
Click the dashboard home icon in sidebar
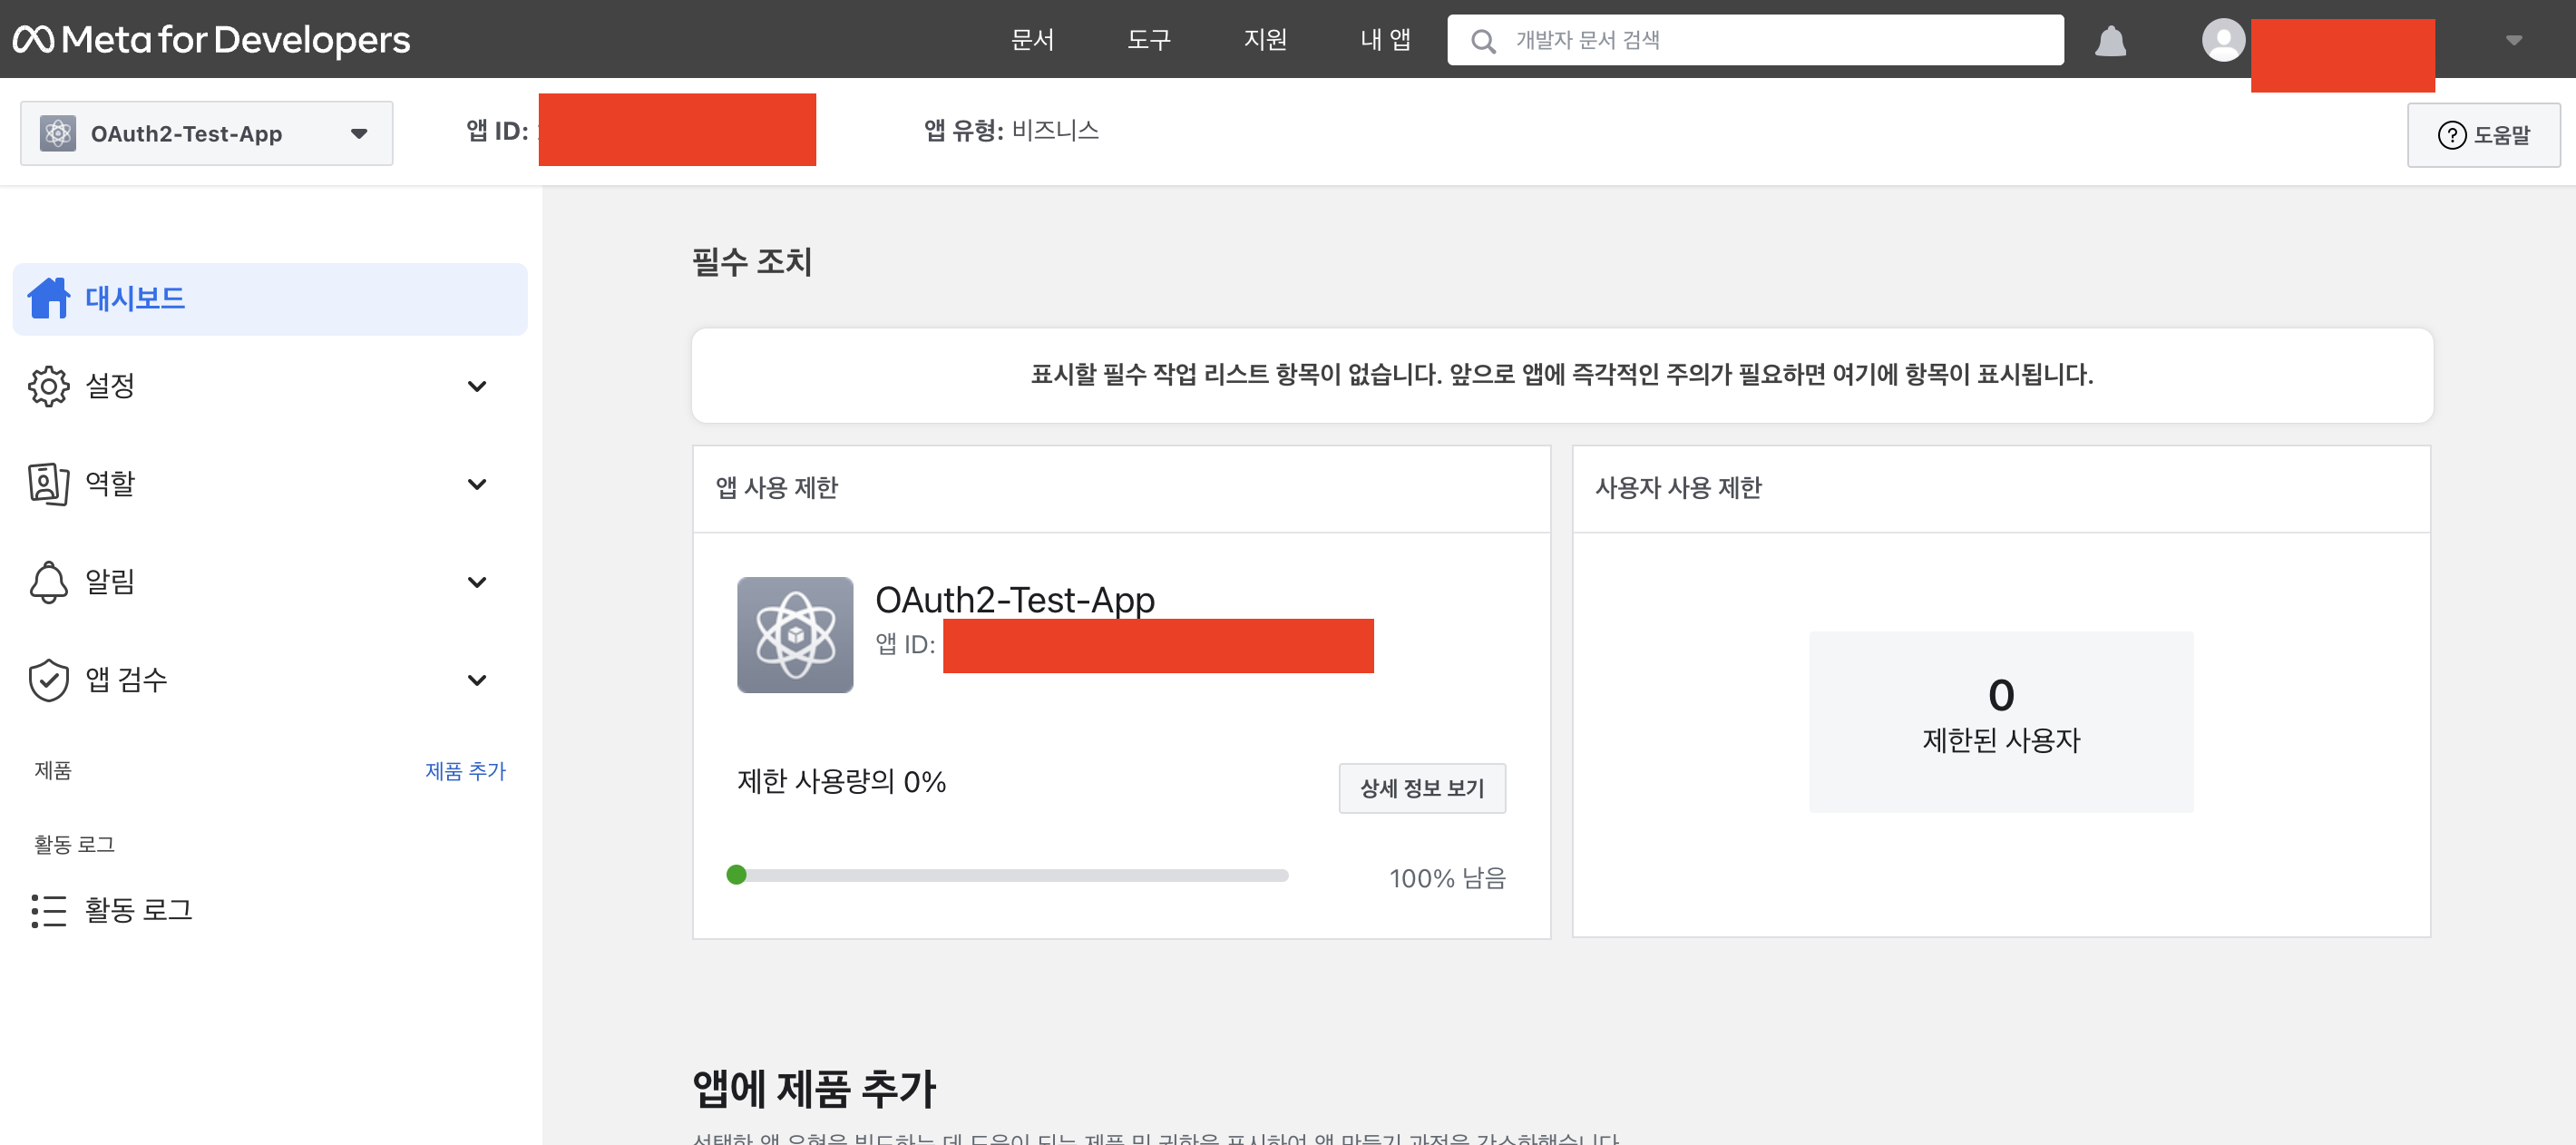tap(48, 298)
